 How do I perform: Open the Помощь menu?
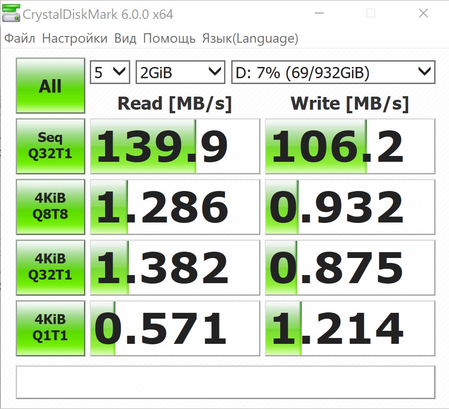click(169, 38)
